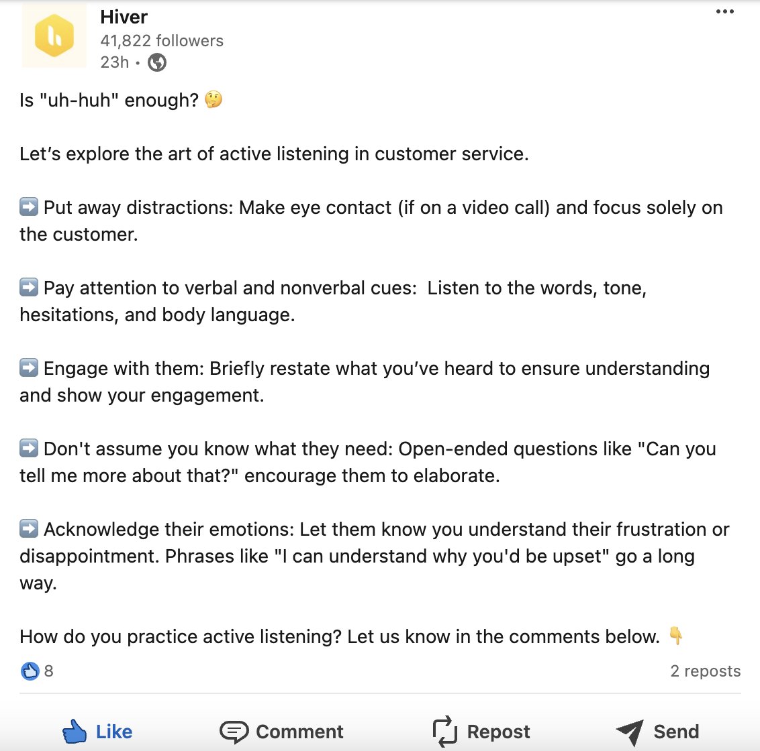The image size is (760, 751).
Task: Click the blue thumbs-up reaction icon
Action: [x=30, y=671]
